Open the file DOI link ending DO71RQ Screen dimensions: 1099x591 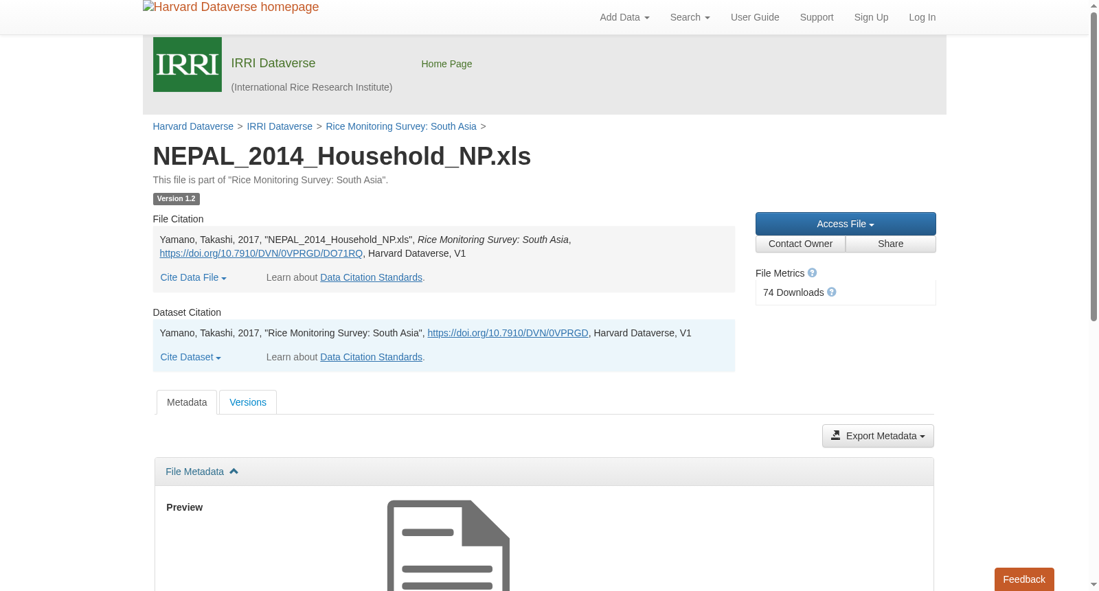(x=261, y=253)
